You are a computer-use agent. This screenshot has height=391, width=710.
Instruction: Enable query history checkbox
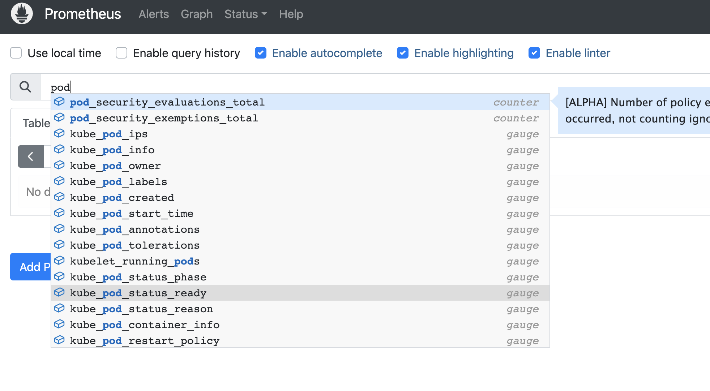[x=121, y=53]
